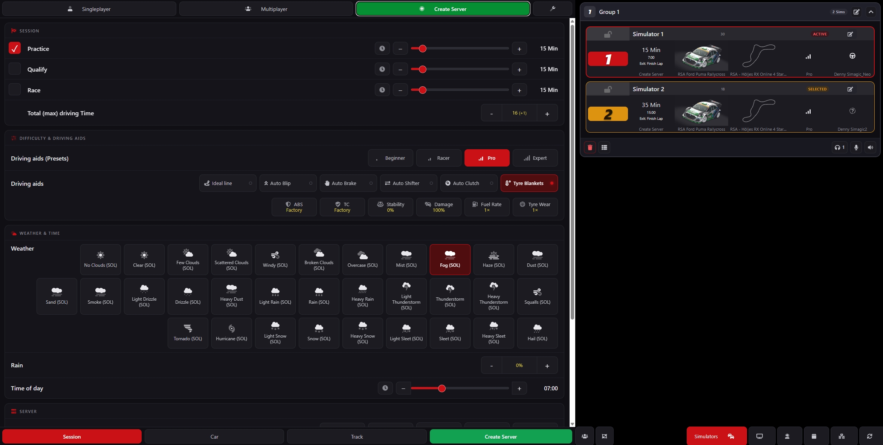This screenshot has height=445, width=883.
Task: Collapse Group 1 with the chevron arrow
Action: tap(871, 12)
